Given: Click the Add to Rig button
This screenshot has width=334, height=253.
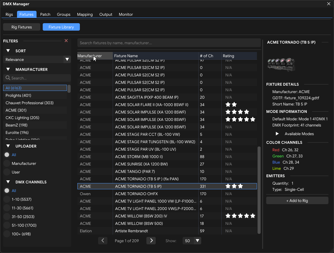Looking at the screenshot, I should tap(297, 200).
